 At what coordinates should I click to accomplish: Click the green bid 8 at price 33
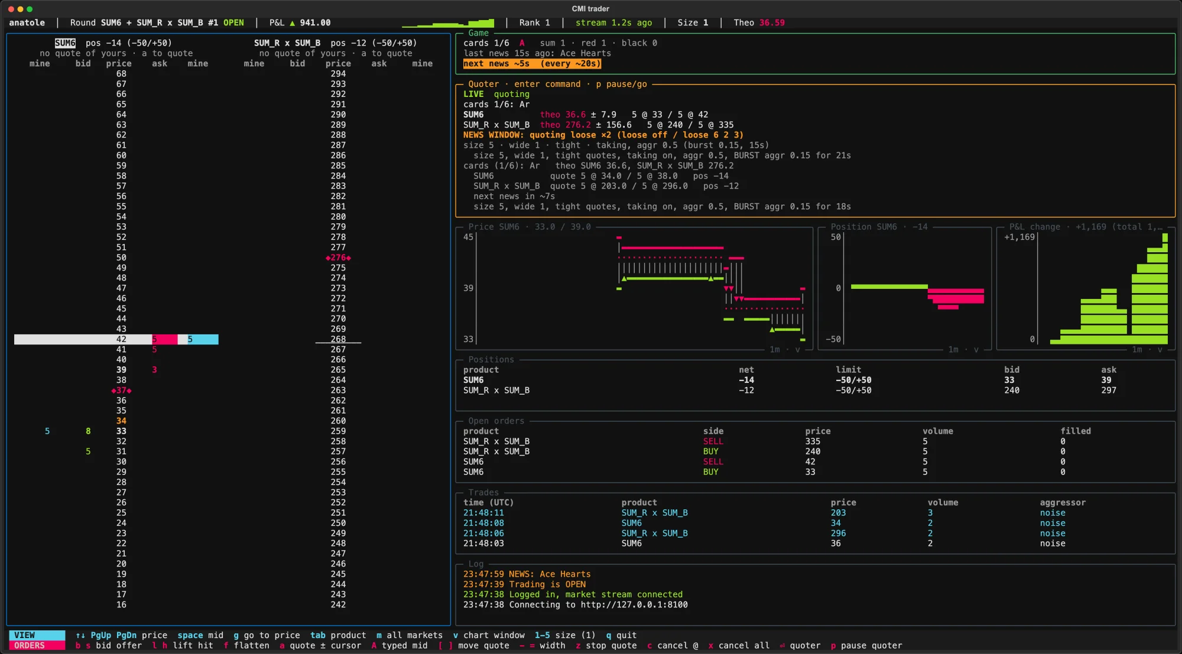click(x=88, y=431)
